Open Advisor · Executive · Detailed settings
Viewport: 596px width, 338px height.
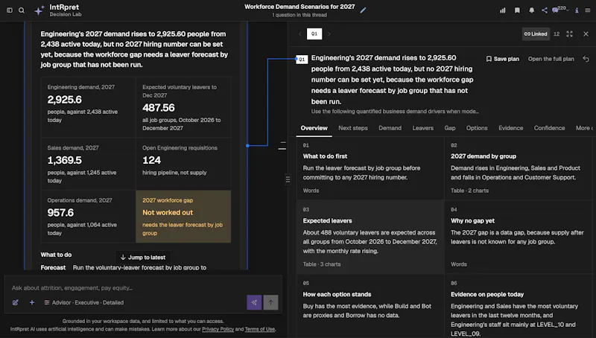tap(84, 302)
